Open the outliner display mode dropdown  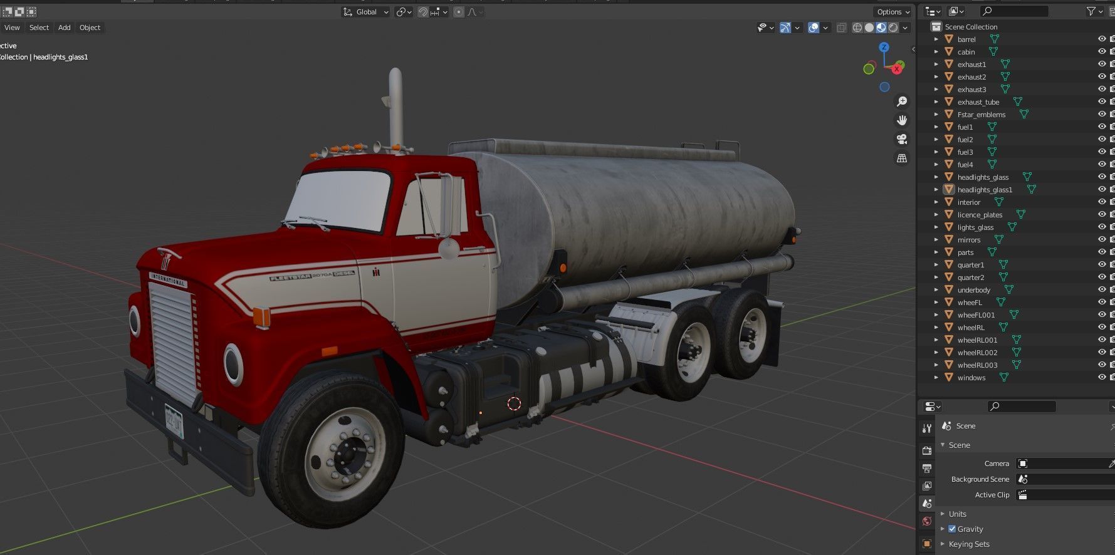point(956,11)
